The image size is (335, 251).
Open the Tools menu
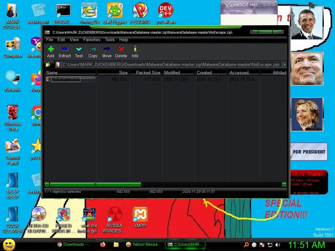tap(110, 40)
